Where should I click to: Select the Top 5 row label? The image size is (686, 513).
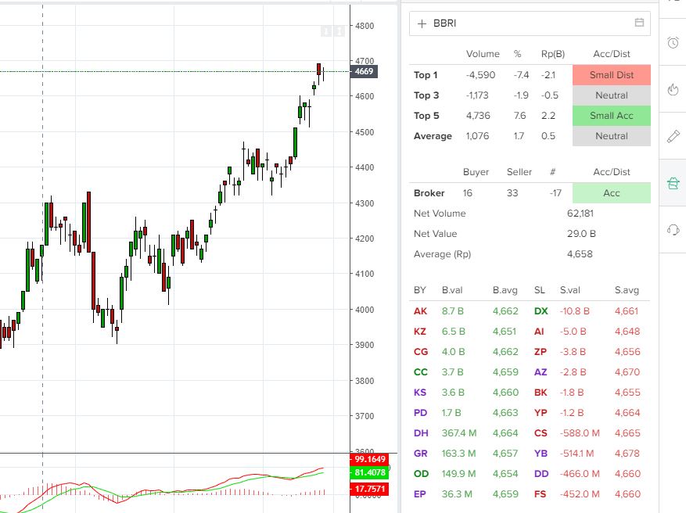426,116
